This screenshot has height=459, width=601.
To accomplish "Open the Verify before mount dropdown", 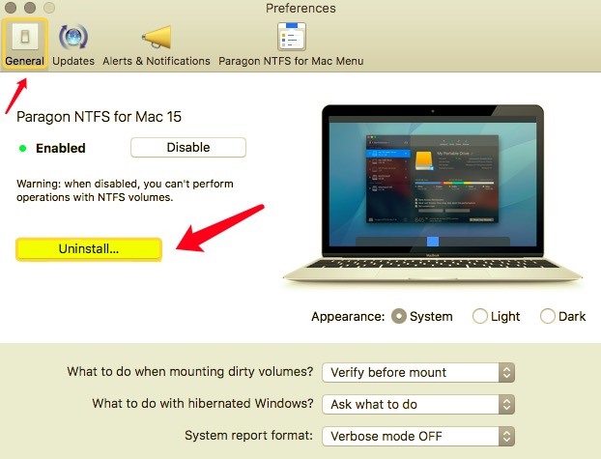I will [x=418, y=372].
